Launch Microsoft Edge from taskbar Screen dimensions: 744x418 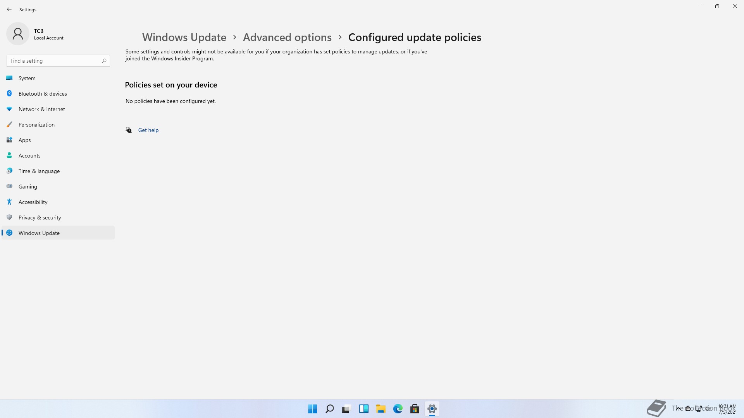point(398,409)
